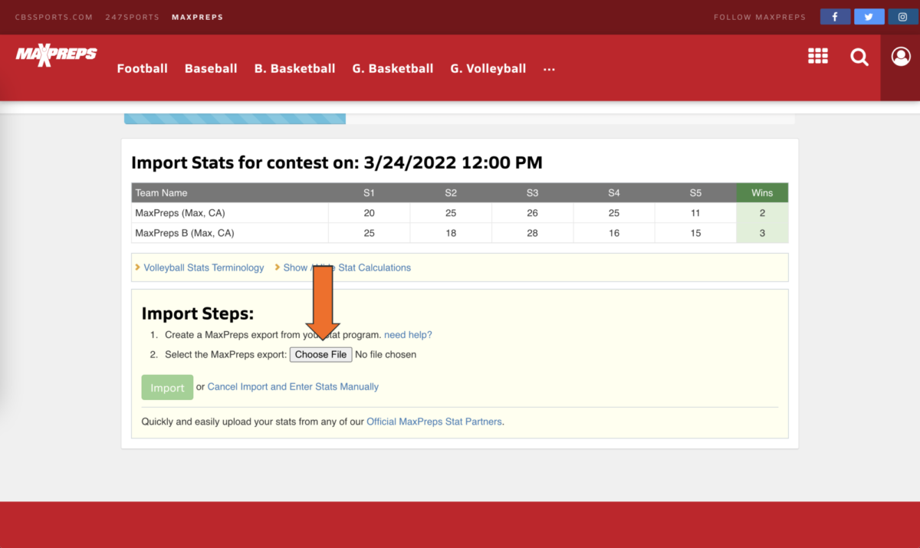The image size is (920, 548).
Task: Click MaxPreps B S4 score 16
Action: coord(614,233)
